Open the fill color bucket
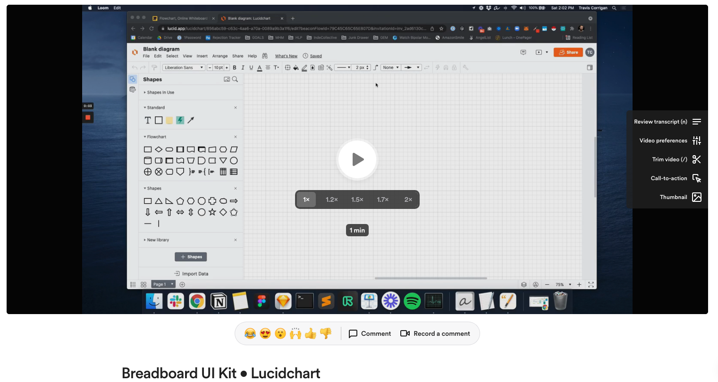 click(296, 68)
